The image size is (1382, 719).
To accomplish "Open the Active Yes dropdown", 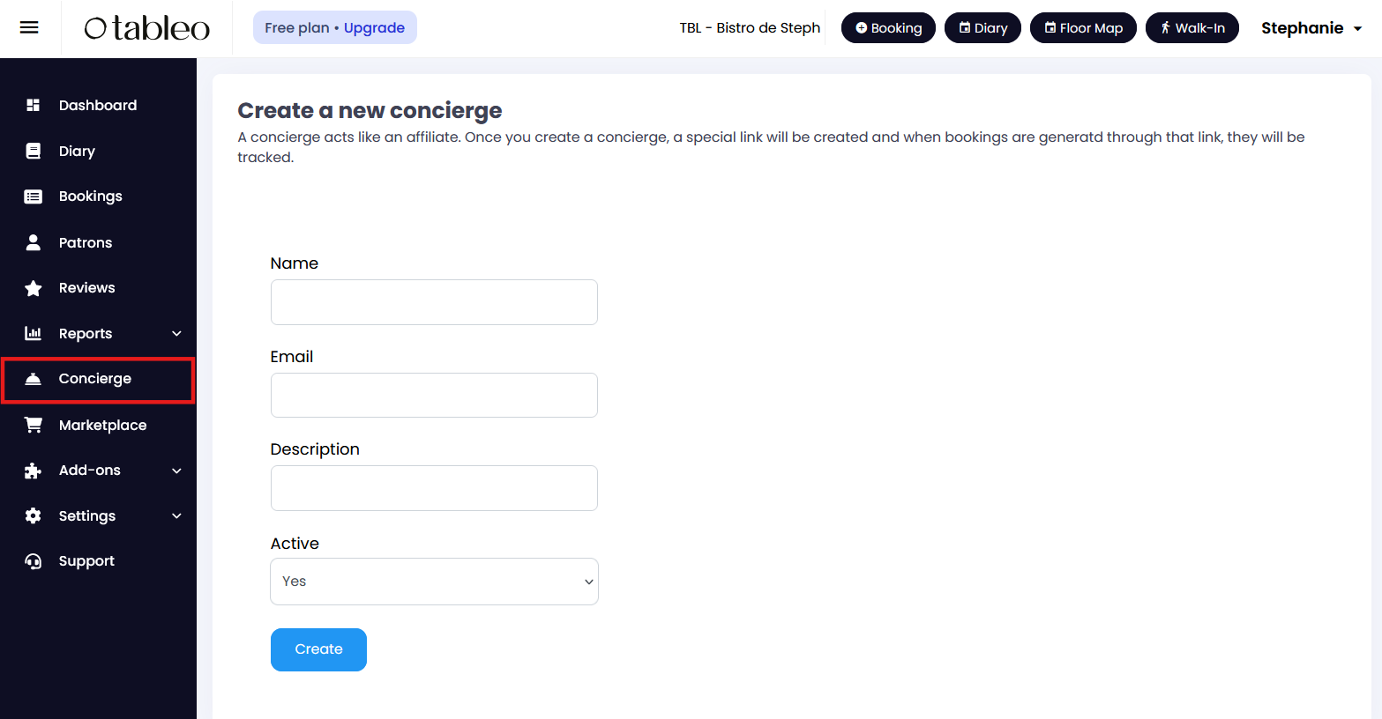I will (x=434, y=582).
